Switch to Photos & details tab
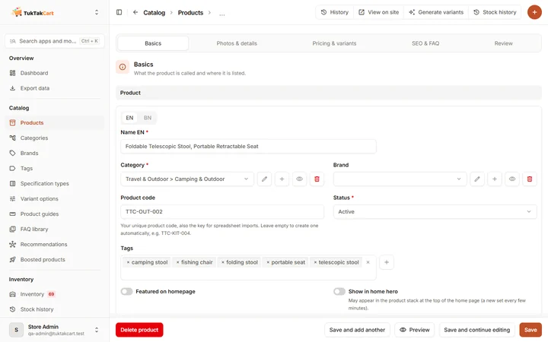 click(x=237, y=43)
